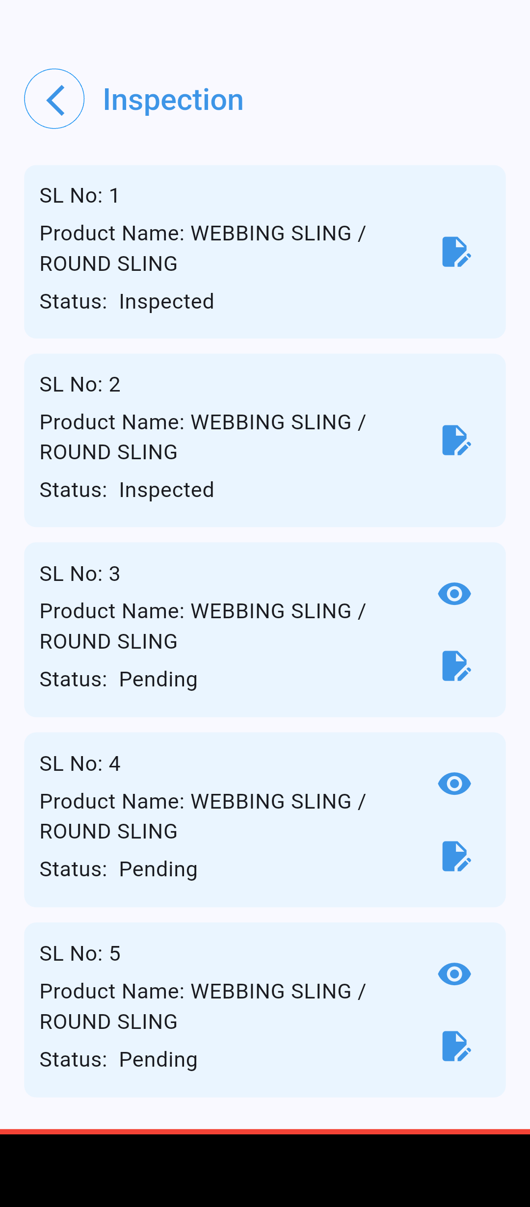Click the Inspection page title

pyautogui.click(x=173, y=100)
